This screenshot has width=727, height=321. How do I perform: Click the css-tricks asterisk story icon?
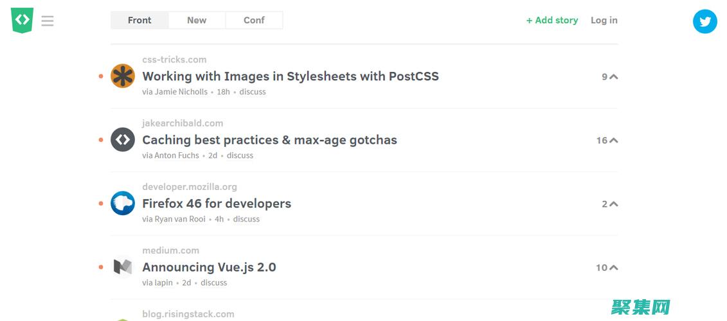(123, 76)
